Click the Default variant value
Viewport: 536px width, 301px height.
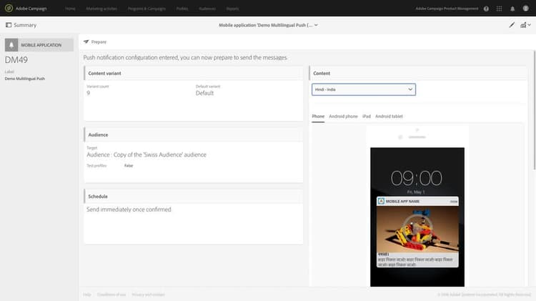[x=204, y=93]
